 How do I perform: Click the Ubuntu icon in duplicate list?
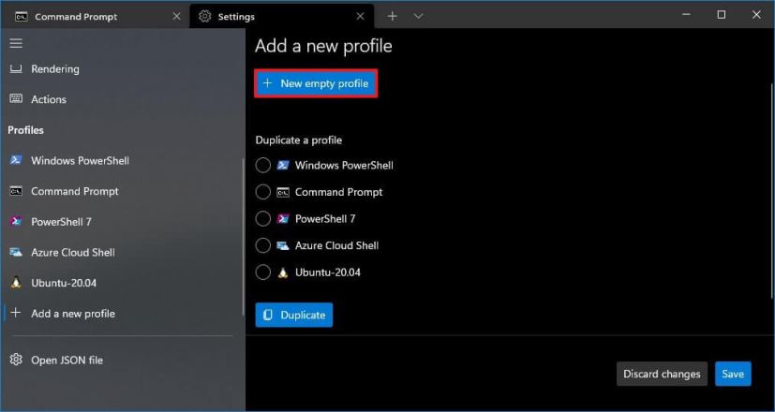click(283, 272)
